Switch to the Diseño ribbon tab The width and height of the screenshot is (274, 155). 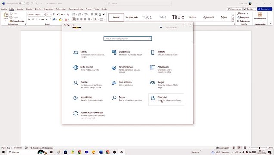click(x=38, y=9)
